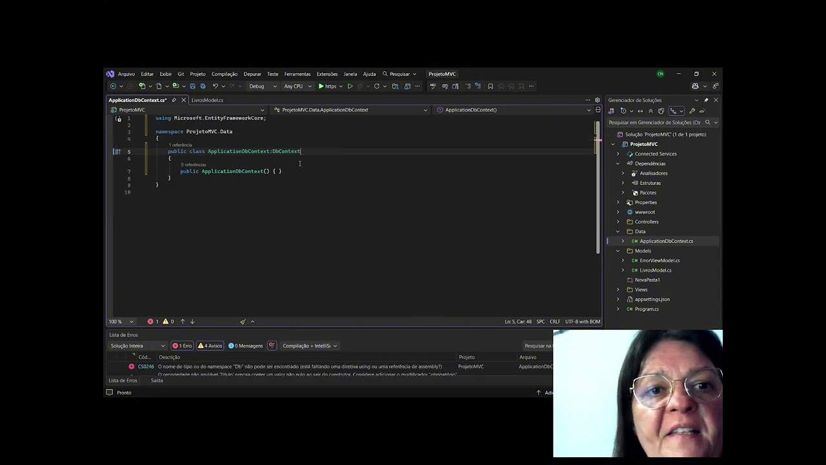Open the Arquivo menu
Viewport: 826px width, 465px height.
click(126, 74)
